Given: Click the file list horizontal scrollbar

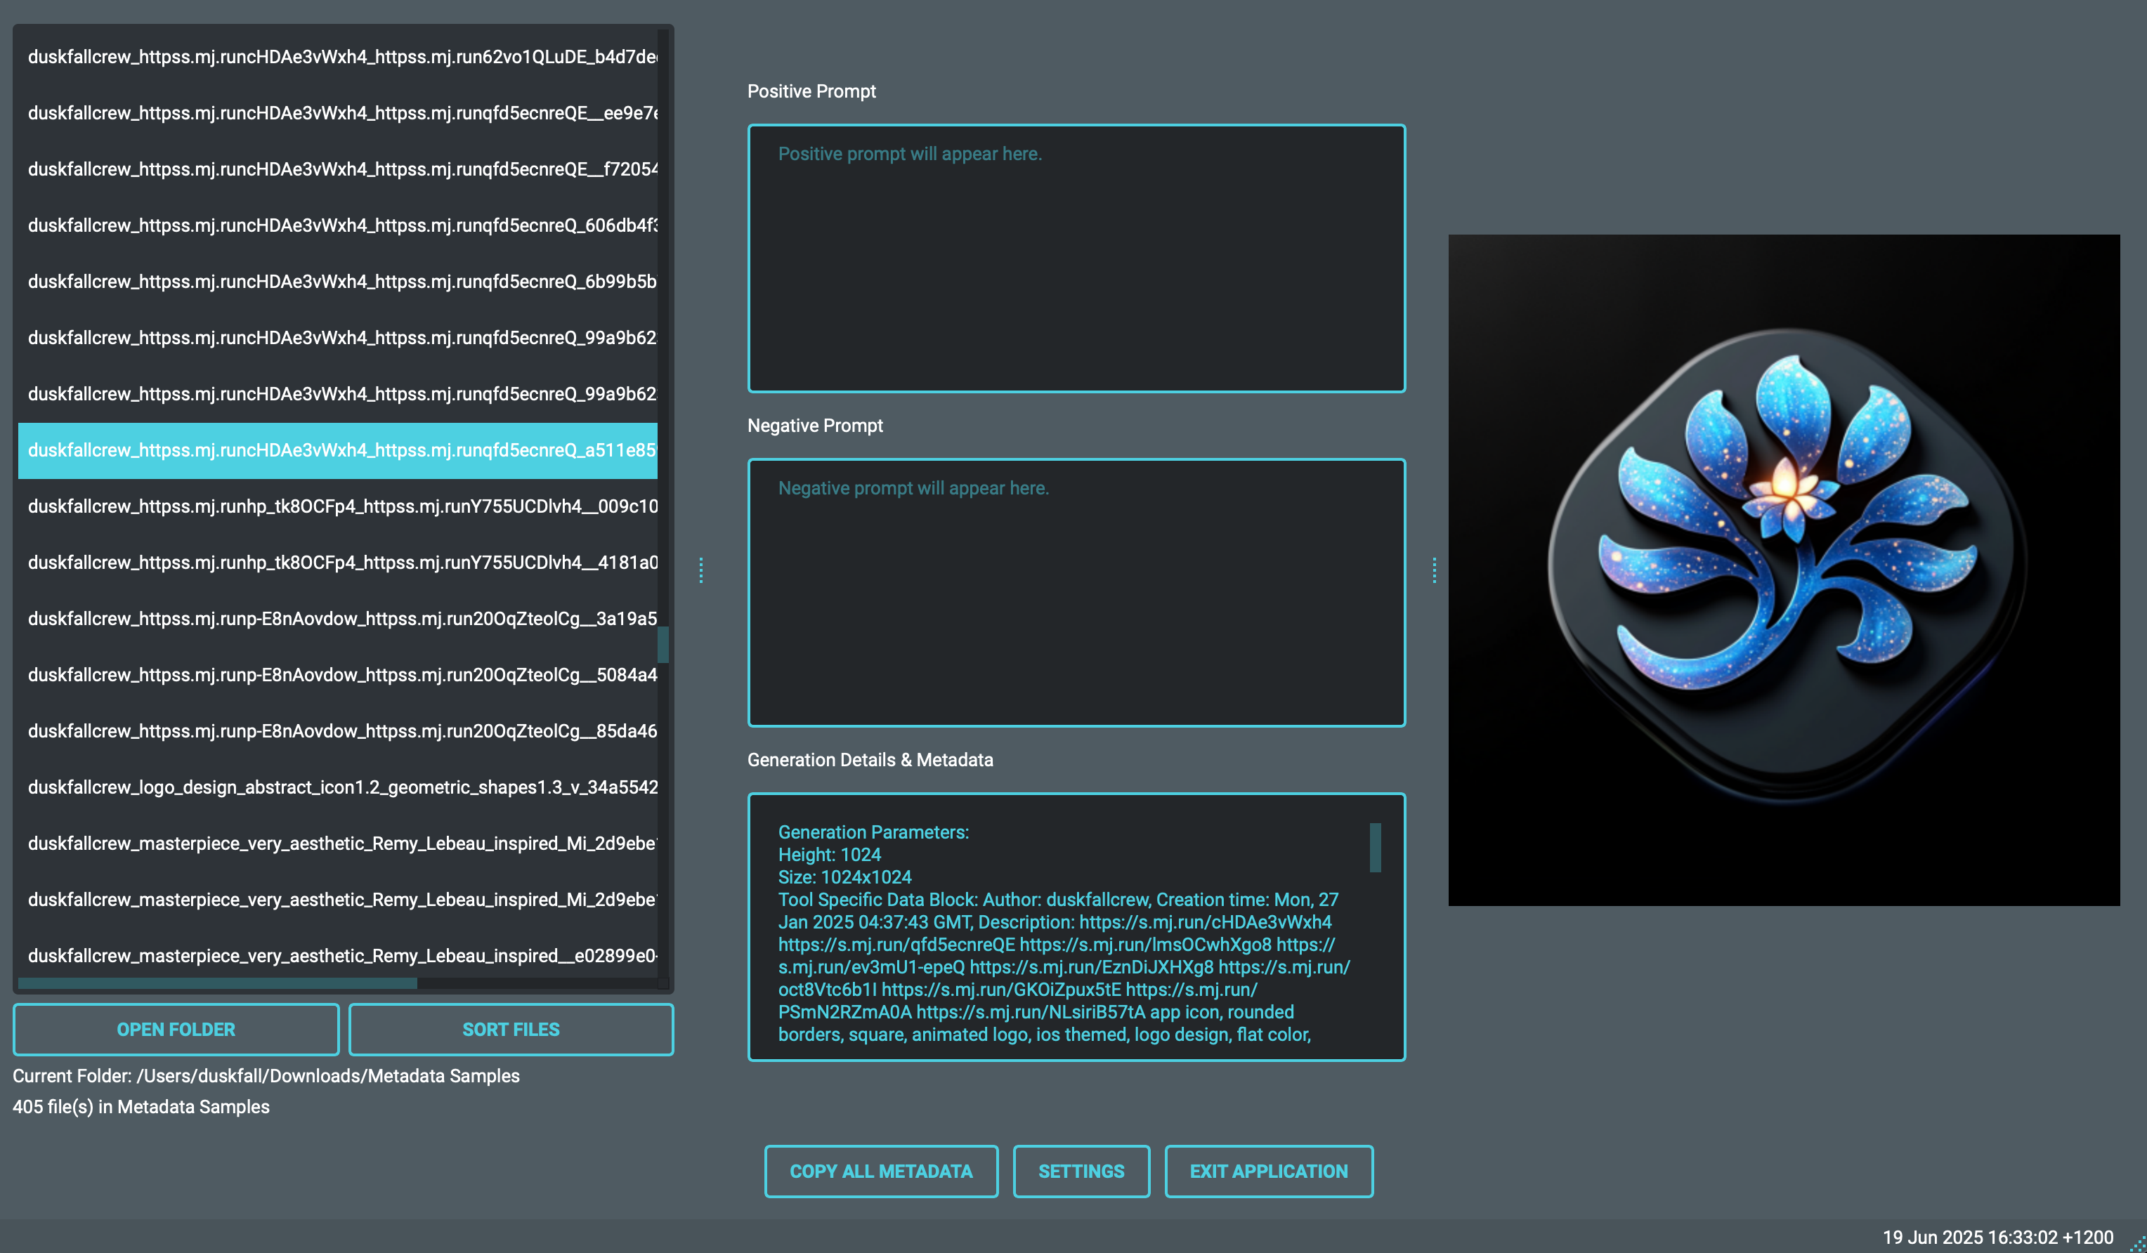Looking at the screenshot, I should [217, 982].
